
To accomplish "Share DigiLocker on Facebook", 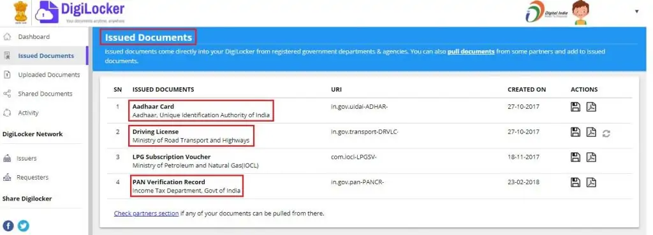I will tap(8, 226).
